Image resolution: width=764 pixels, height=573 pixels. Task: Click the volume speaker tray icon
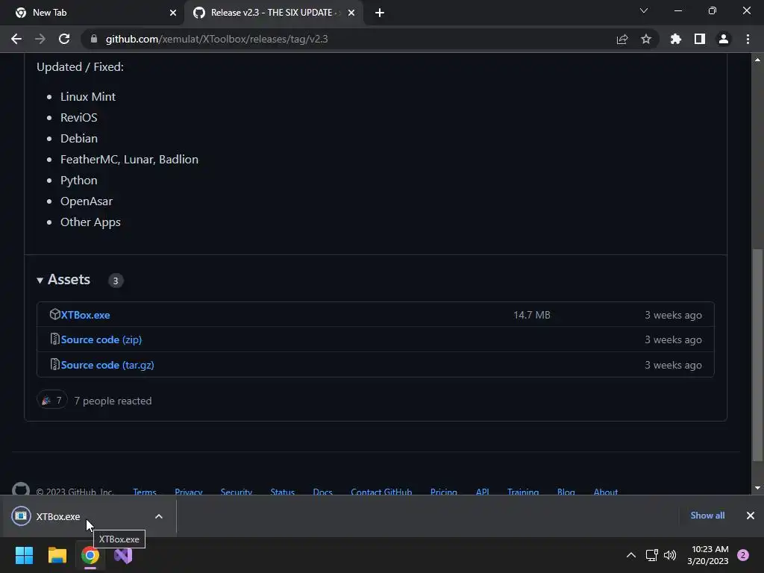tap(670, 555)
